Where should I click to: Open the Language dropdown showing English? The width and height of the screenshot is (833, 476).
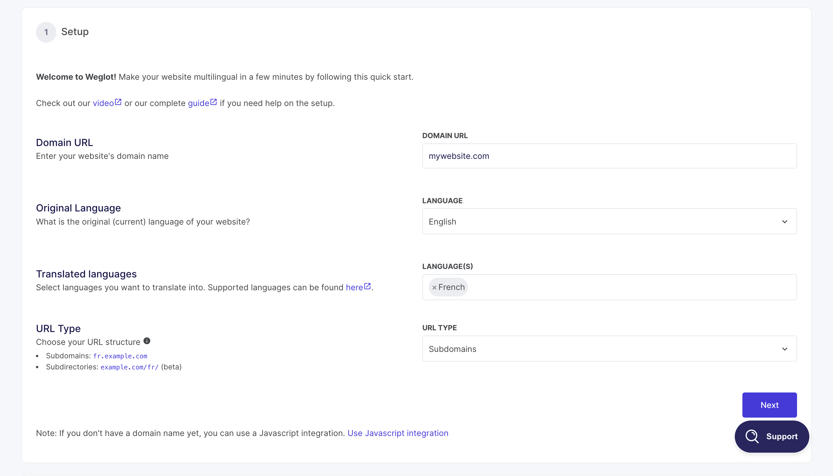coord(609,221)
